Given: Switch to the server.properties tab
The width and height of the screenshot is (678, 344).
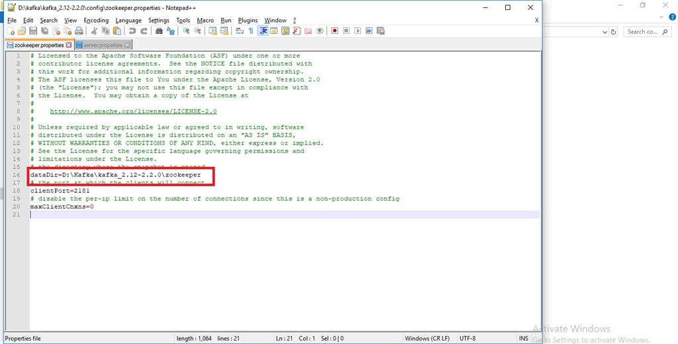Looking at the screenshot, I should 102,45.
